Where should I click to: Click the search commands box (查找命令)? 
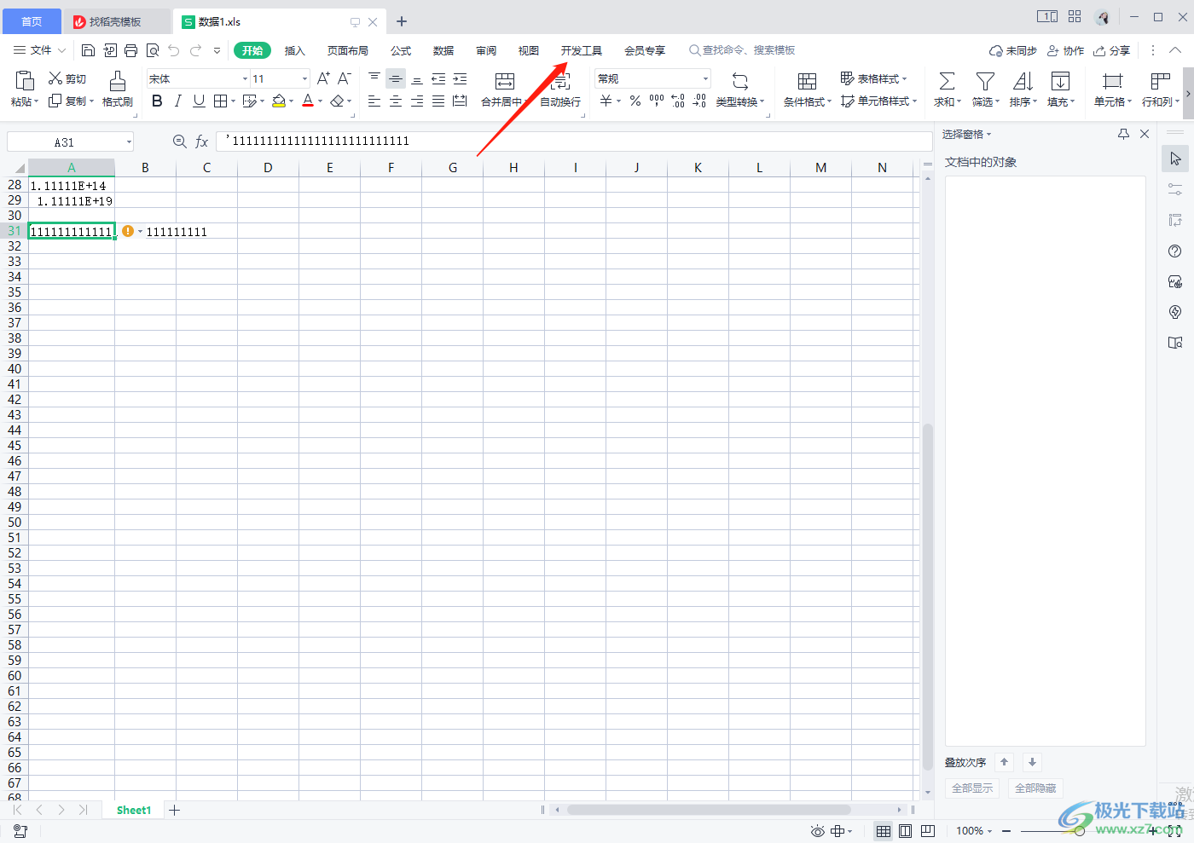(742, 50)
